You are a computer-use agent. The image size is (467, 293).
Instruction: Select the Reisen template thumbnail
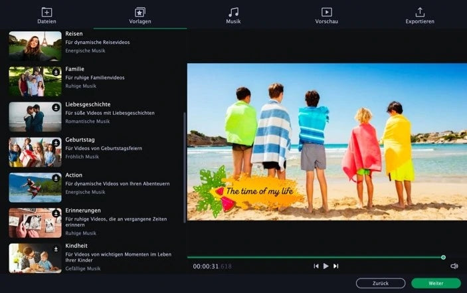coord(35,46)
